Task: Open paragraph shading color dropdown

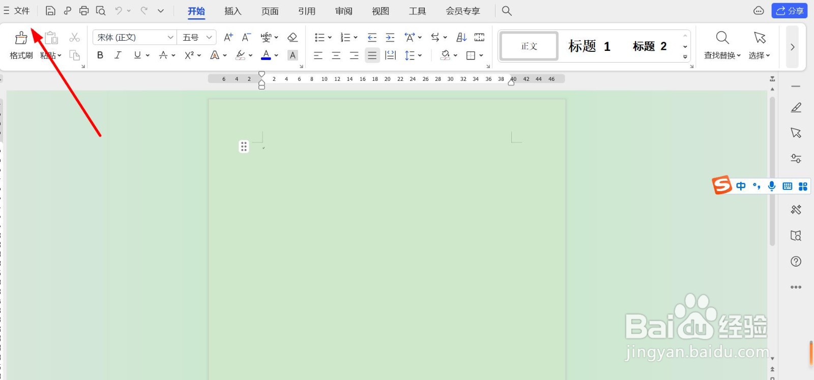Action: (x=455, y=55)
